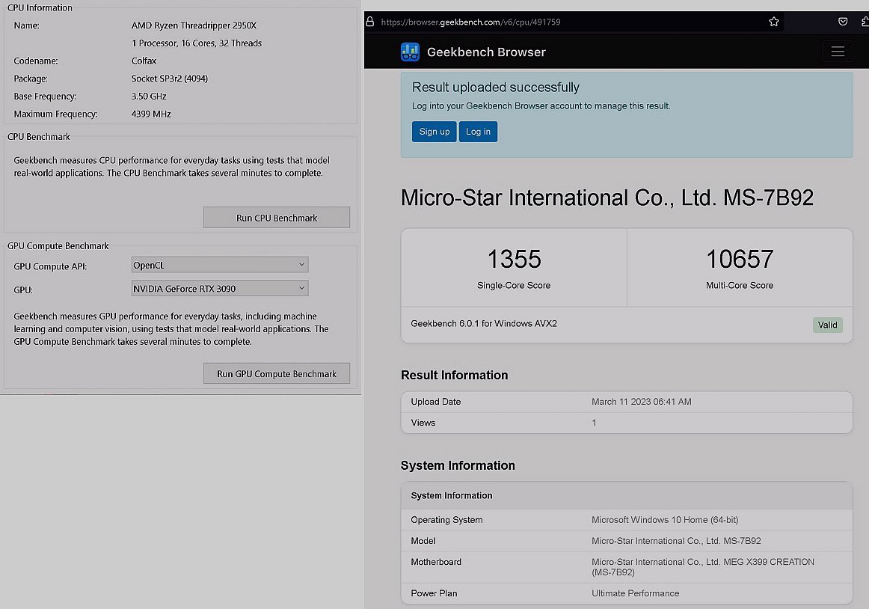Screen dimensions: 869x609
Task: Click the Geekbench Browser logo icon
Action: tap(410, 52)
